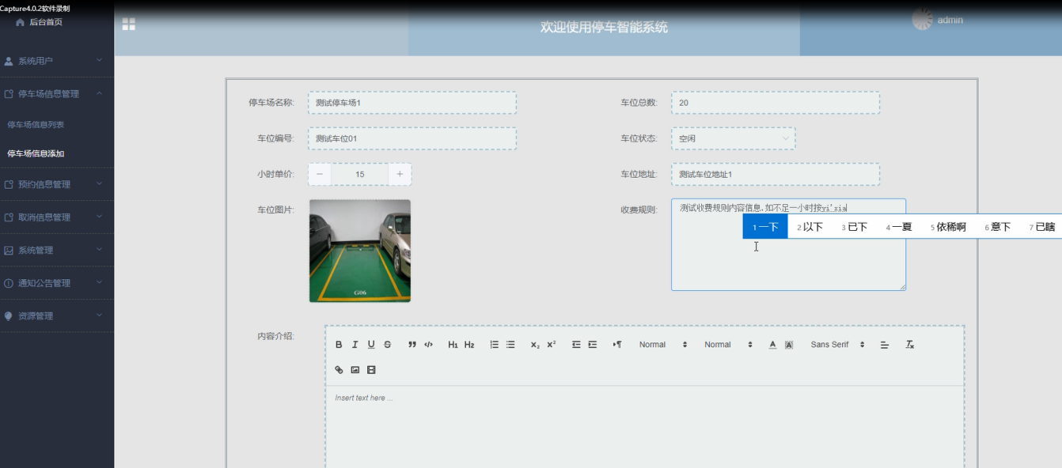Collapse the 停车场信息管理 menu
The width and height of the screenshot is (1062, 468).
(57, 93)
